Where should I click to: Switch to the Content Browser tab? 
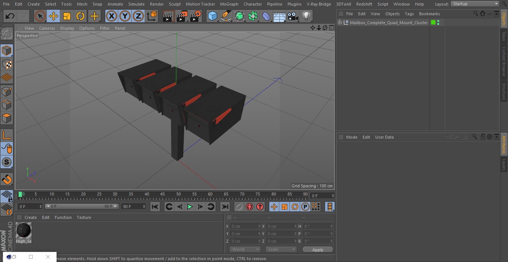(x=504, y=61)
